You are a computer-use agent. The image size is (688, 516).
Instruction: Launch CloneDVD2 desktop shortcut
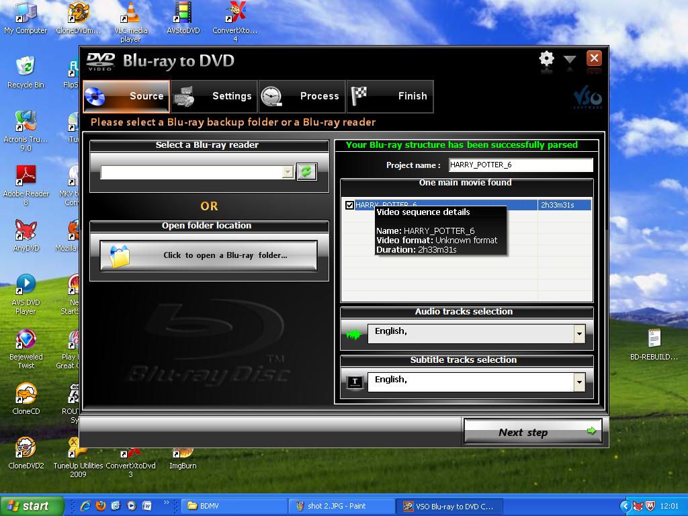click(26, 454)
